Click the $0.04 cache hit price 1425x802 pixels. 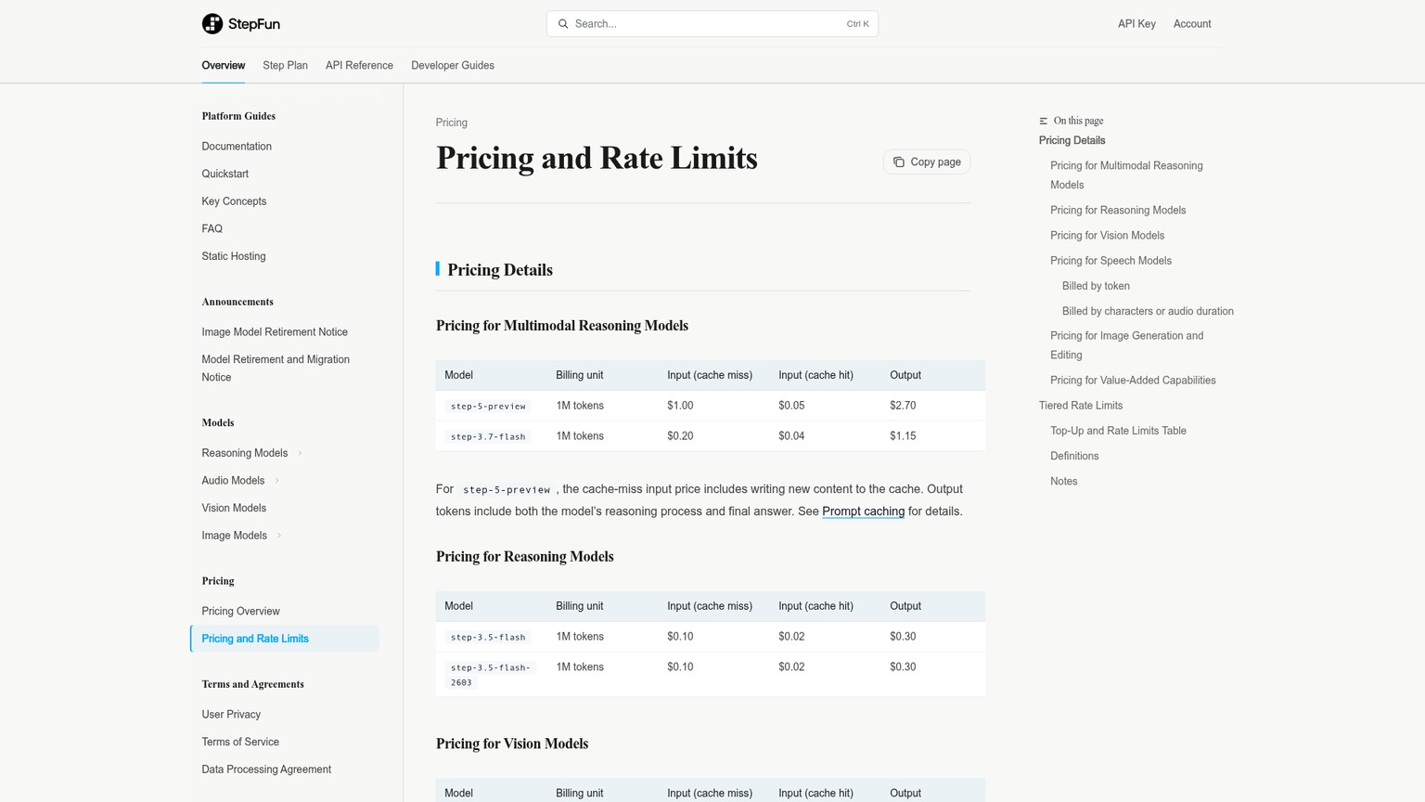coord(791,436)
